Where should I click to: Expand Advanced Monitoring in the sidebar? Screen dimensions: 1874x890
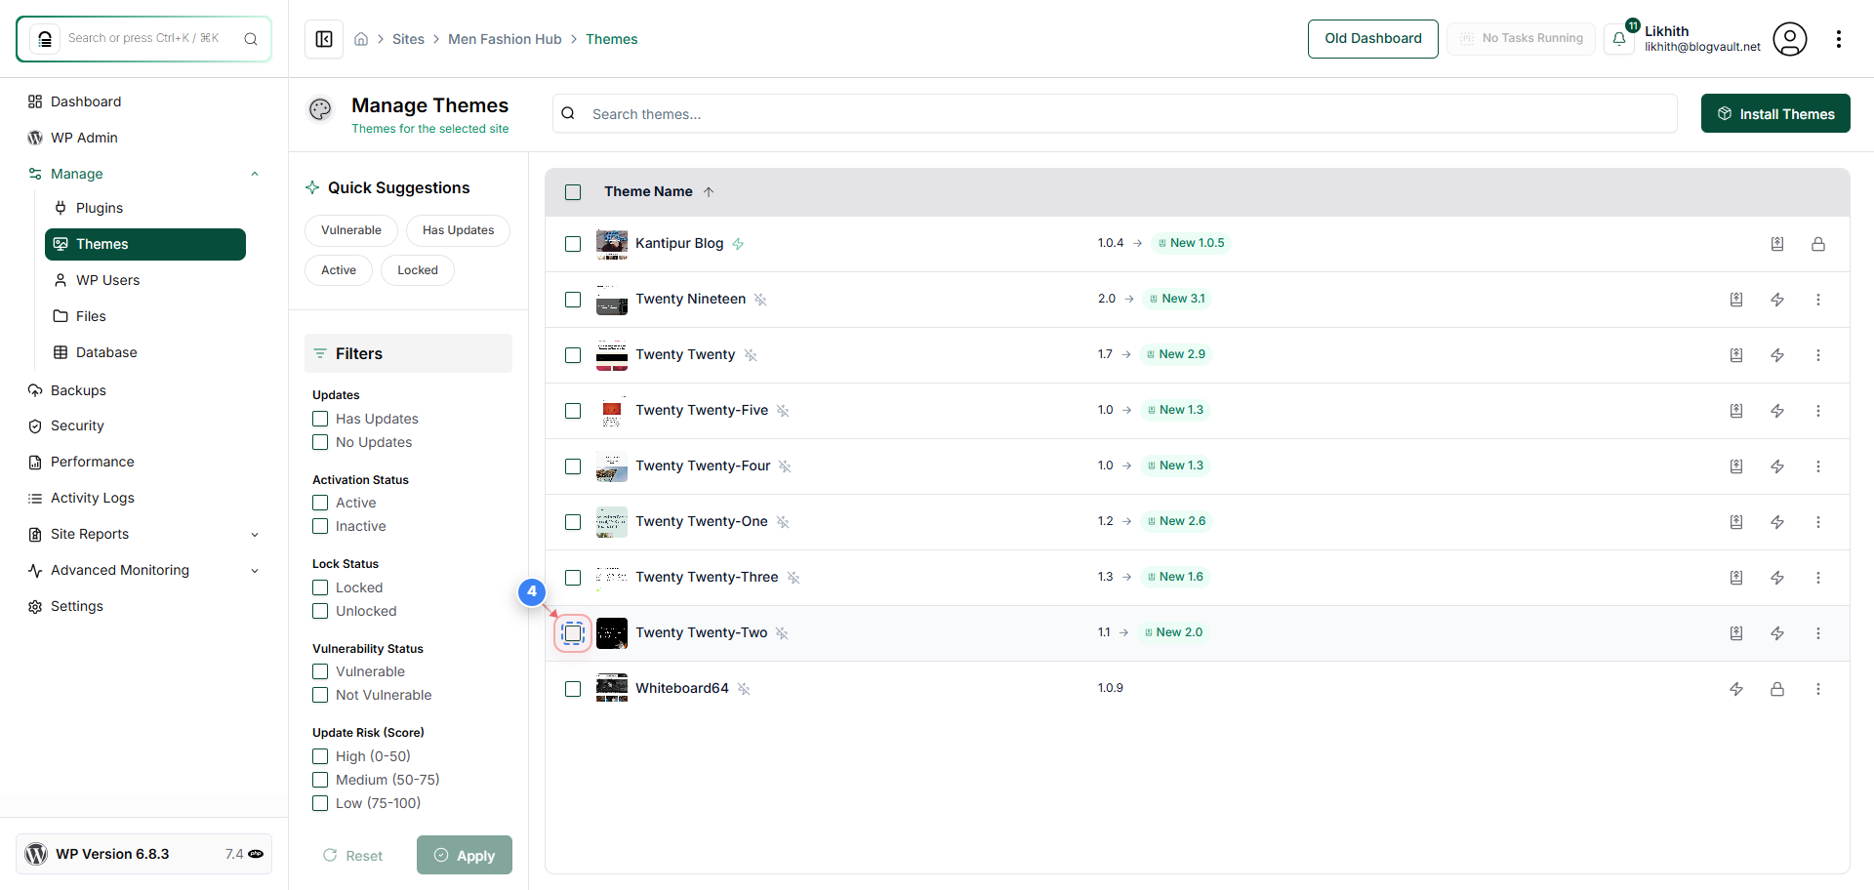tap(255, 570)
